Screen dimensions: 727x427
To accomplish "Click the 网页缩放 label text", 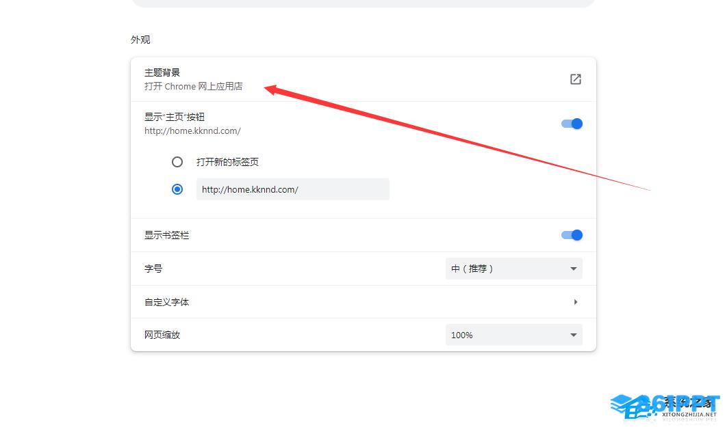I will click(162, 335).
